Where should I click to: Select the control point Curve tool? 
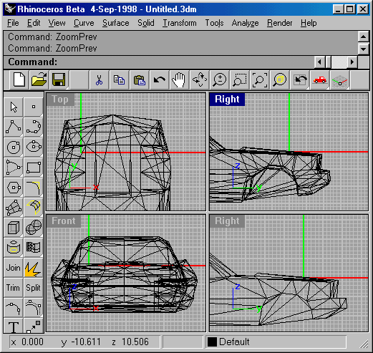click(x=34, y=127)
